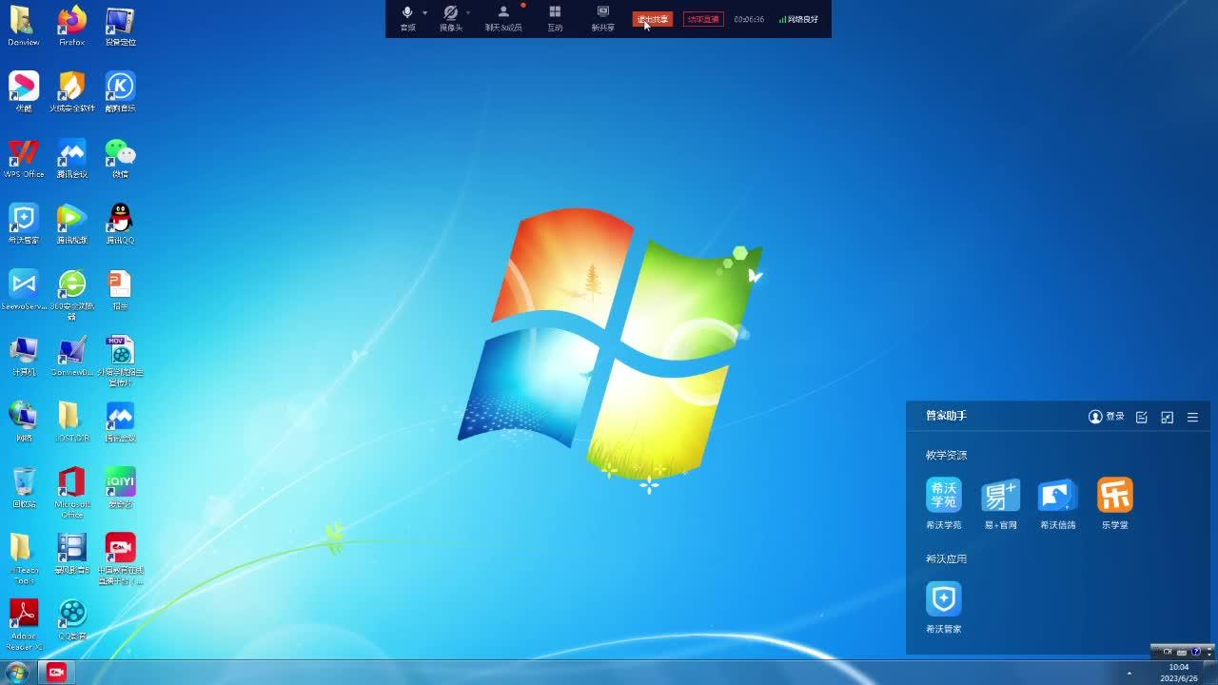Image resolution: width=1218 pixels, height=685 pixels.
Task: Launch 火绒安全软件 from desktop
Action: [x=72, y=91]
